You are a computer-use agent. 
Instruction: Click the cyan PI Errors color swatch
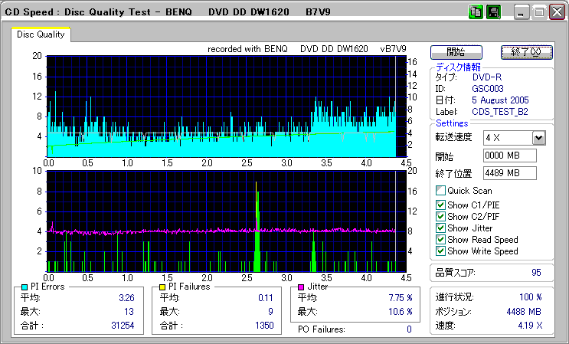click(25, 287)
